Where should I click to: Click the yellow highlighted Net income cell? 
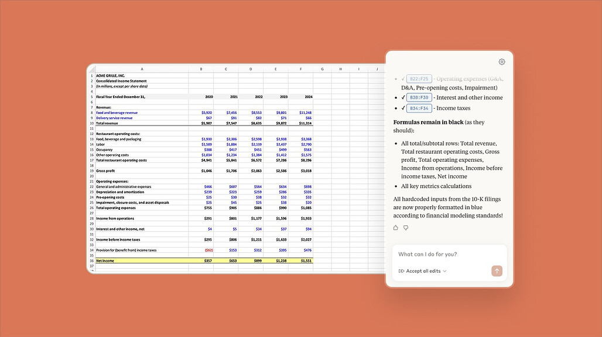141,260
